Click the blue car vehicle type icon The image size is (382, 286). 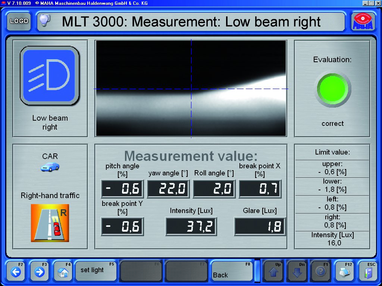click(x=50, y=167)
